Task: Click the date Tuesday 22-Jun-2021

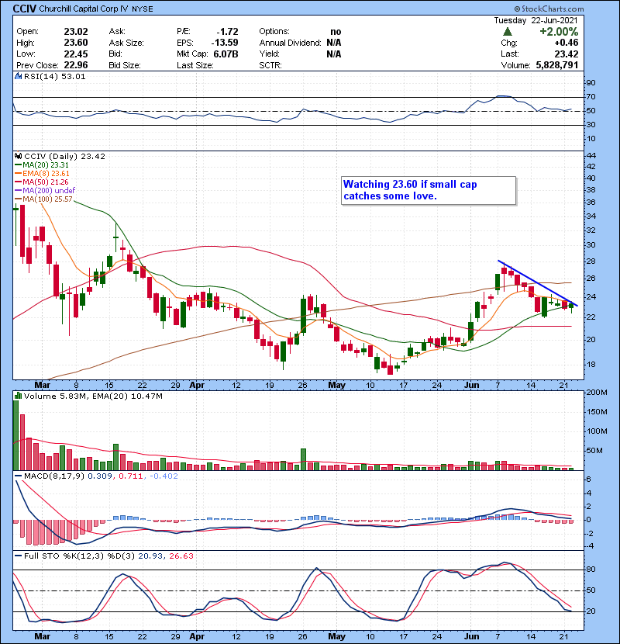Action: pos(536,20)
